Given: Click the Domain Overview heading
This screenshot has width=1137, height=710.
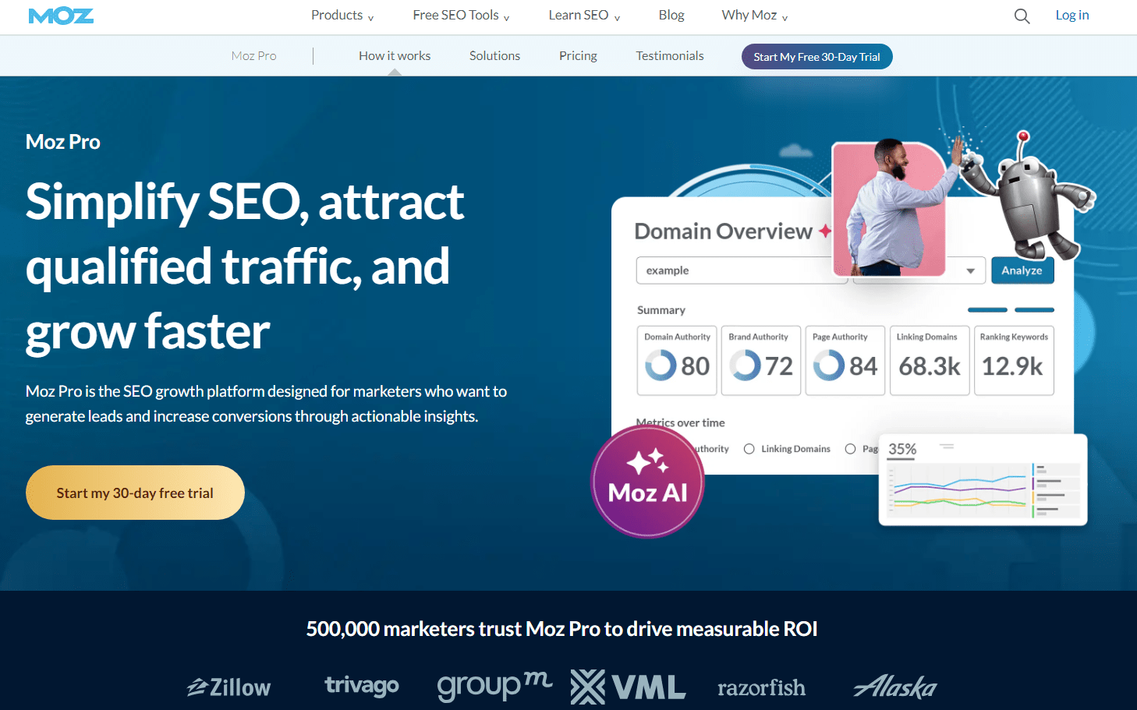Looking at the screenshot, I should point(723,231).
